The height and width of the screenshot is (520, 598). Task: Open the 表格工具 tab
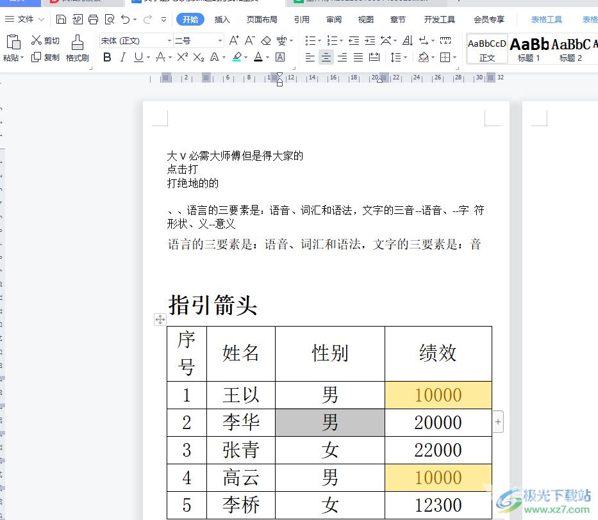click(x=547, y=19)
